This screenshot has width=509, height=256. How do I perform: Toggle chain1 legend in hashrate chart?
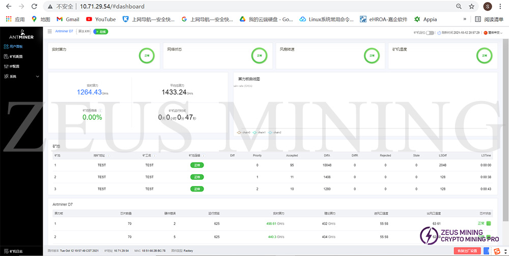[259, 132]
